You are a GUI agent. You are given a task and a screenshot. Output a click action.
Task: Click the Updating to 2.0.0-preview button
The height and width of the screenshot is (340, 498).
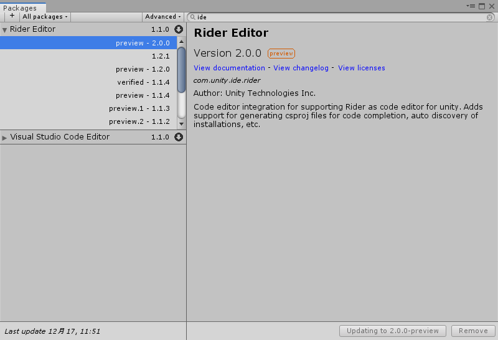pyautogui.click(x=393, y=331)
